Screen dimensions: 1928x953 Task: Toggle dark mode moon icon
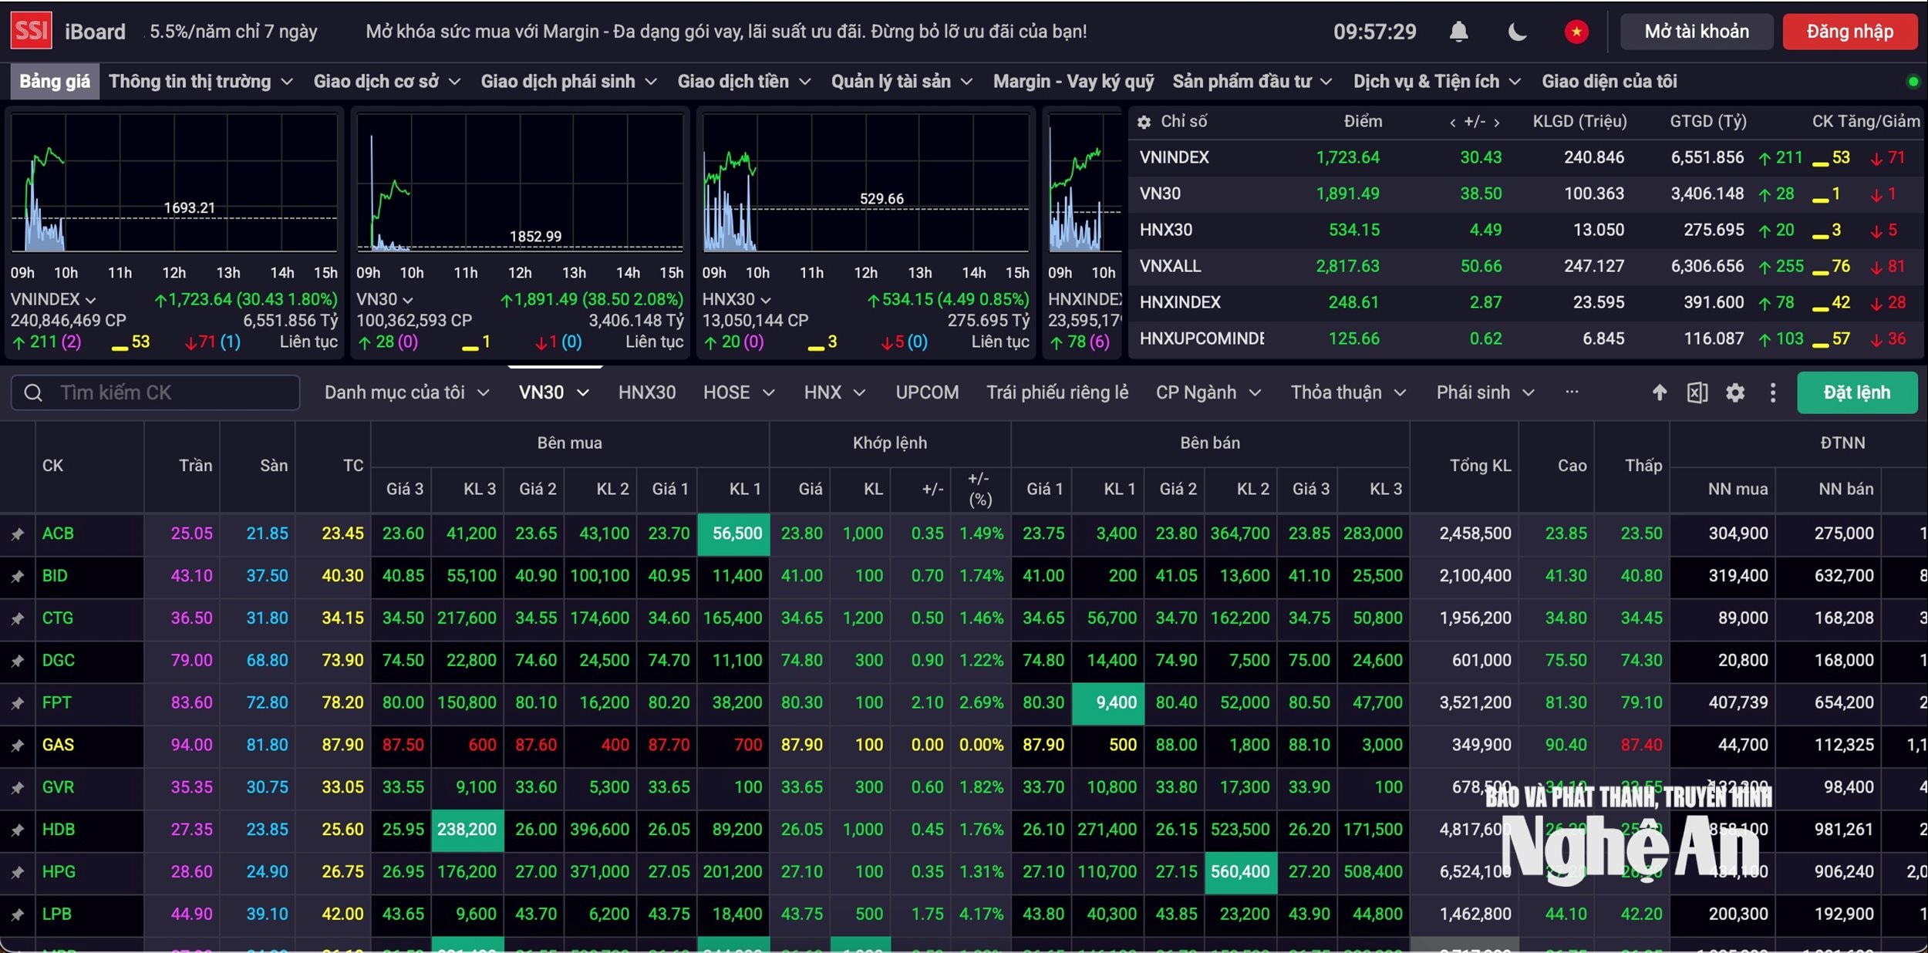pos(1517,32)
